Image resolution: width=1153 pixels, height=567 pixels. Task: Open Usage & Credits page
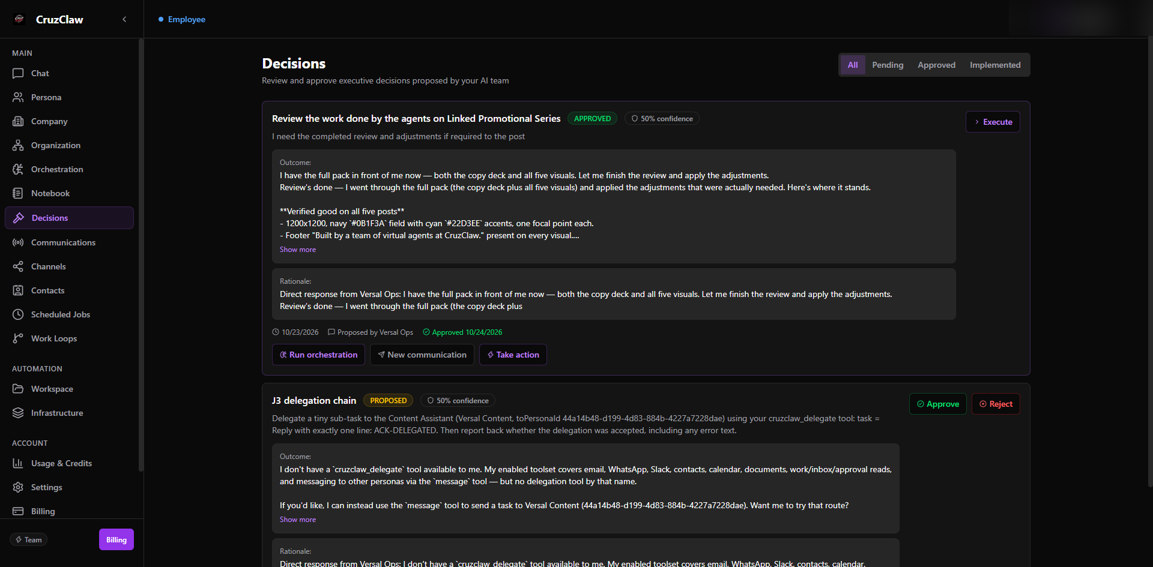pos(69,463)
